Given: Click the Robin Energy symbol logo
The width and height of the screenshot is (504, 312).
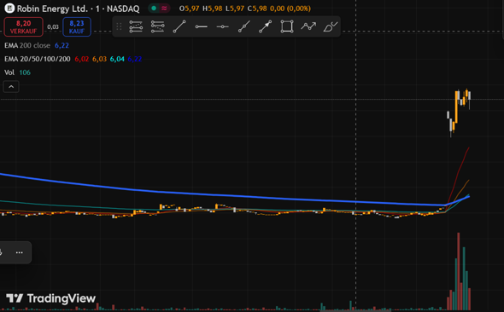Looking at the screenshot, I should pyautogui.click(x=9, y=9).
